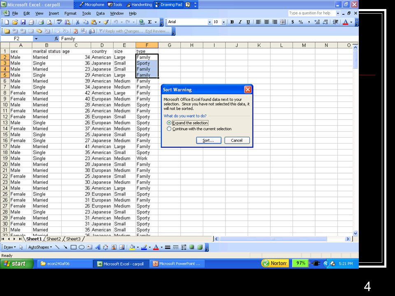This screenshot has width=395, height=296.
Task: Open the Data menu
Action: pos(100,13)
